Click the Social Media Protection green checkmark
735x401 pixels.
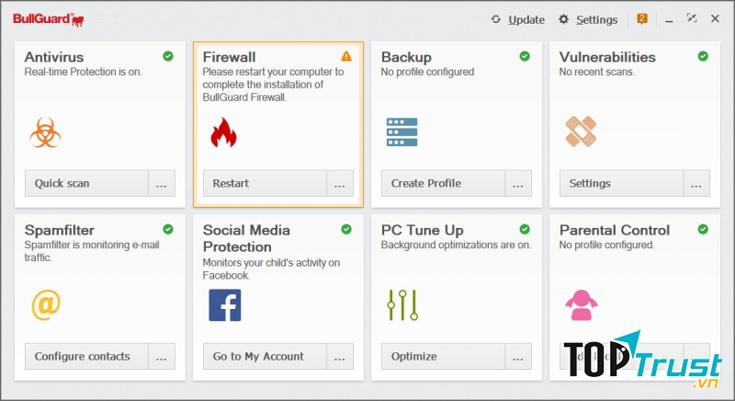pyautogui.click(x=346, y=229)
